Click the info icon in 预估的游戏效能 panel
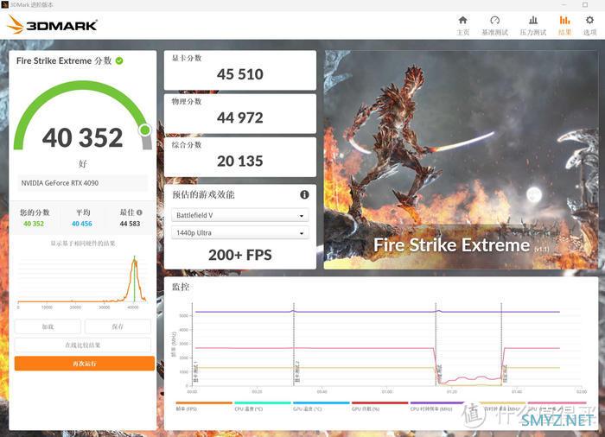605x437 pixels. tap(304, 194)
